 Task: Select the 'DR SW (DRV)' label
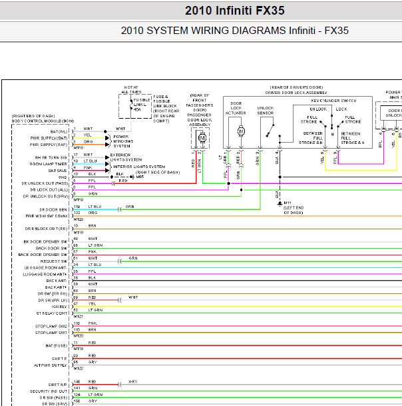pyautogui.click(x=55, y=404)
